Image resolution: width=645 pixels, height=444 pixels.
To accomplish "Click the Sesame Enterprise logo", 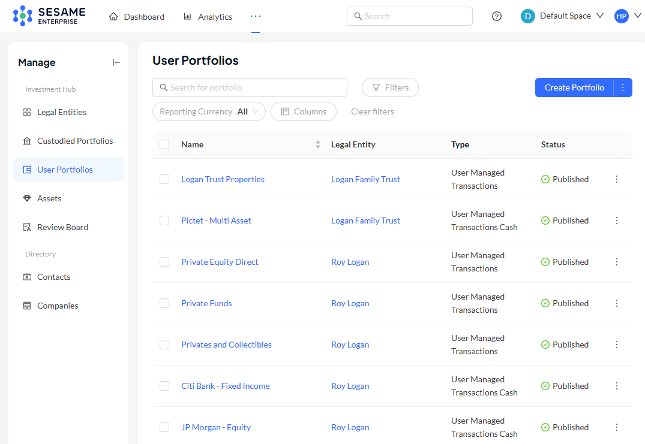I will (x=49, y=16).
